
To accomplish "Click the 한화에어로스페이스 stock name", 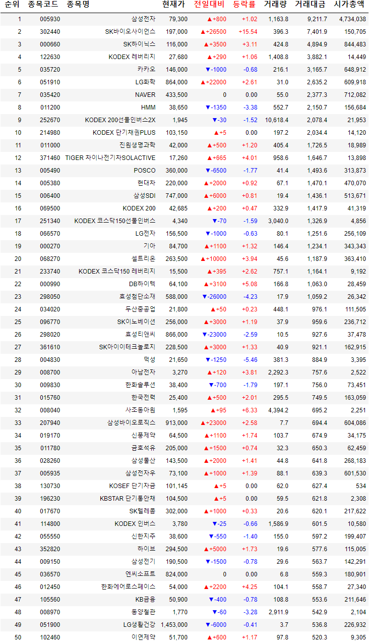I will (129, 587).
